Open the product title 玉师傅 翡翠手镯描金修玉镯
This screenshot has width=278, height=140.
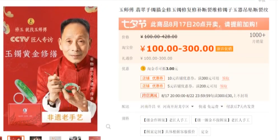click(x=193, y=10)
